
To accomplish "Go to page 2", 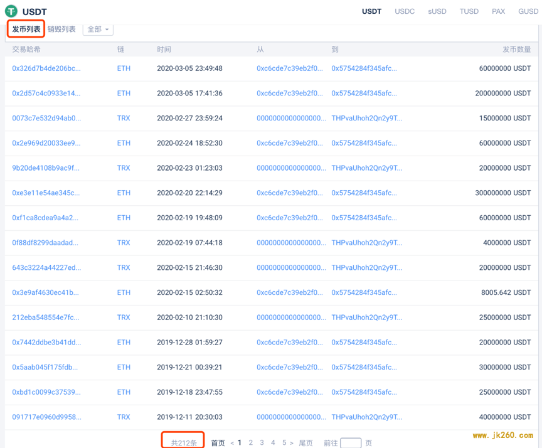I will (250, 442).
